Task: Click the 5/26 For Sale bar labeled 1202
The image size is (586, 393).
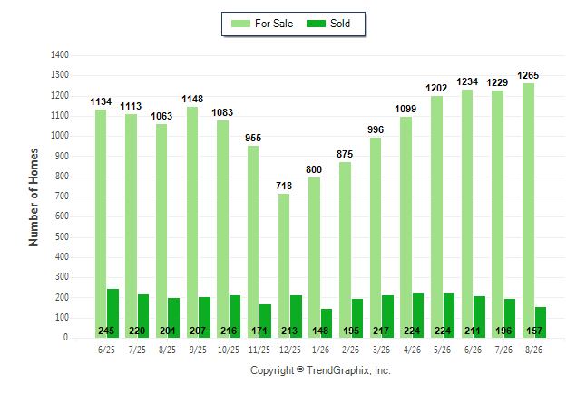Action: point(436,217)
